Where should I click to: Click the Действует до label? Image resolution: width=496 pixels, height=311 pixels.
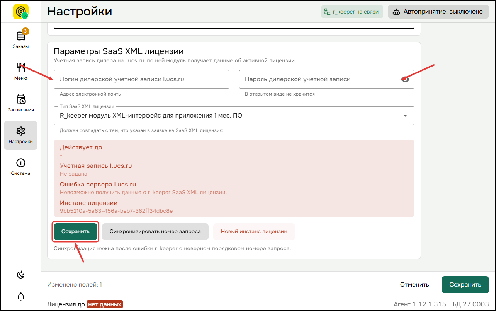81,147
